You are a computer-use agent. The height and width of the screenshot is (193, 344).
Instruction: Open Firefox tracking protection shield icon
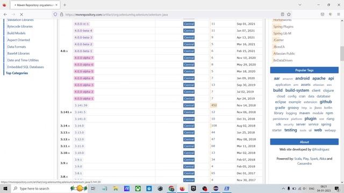[55, 14]
